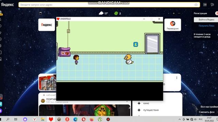This screenshot has height=122, width=218.
Task: Click the Undertale heart taskbar icon
Action: click(51, 119)
